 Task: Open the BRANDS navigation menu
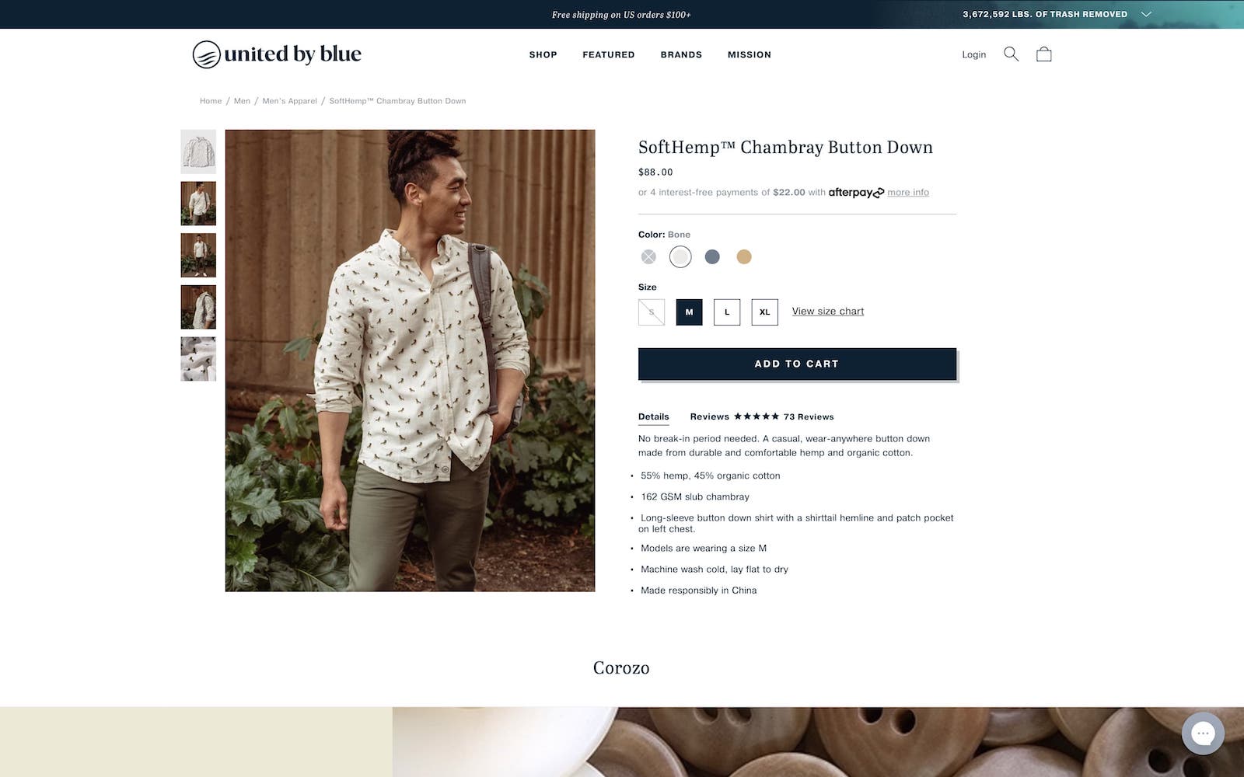(x=681, y=54)
